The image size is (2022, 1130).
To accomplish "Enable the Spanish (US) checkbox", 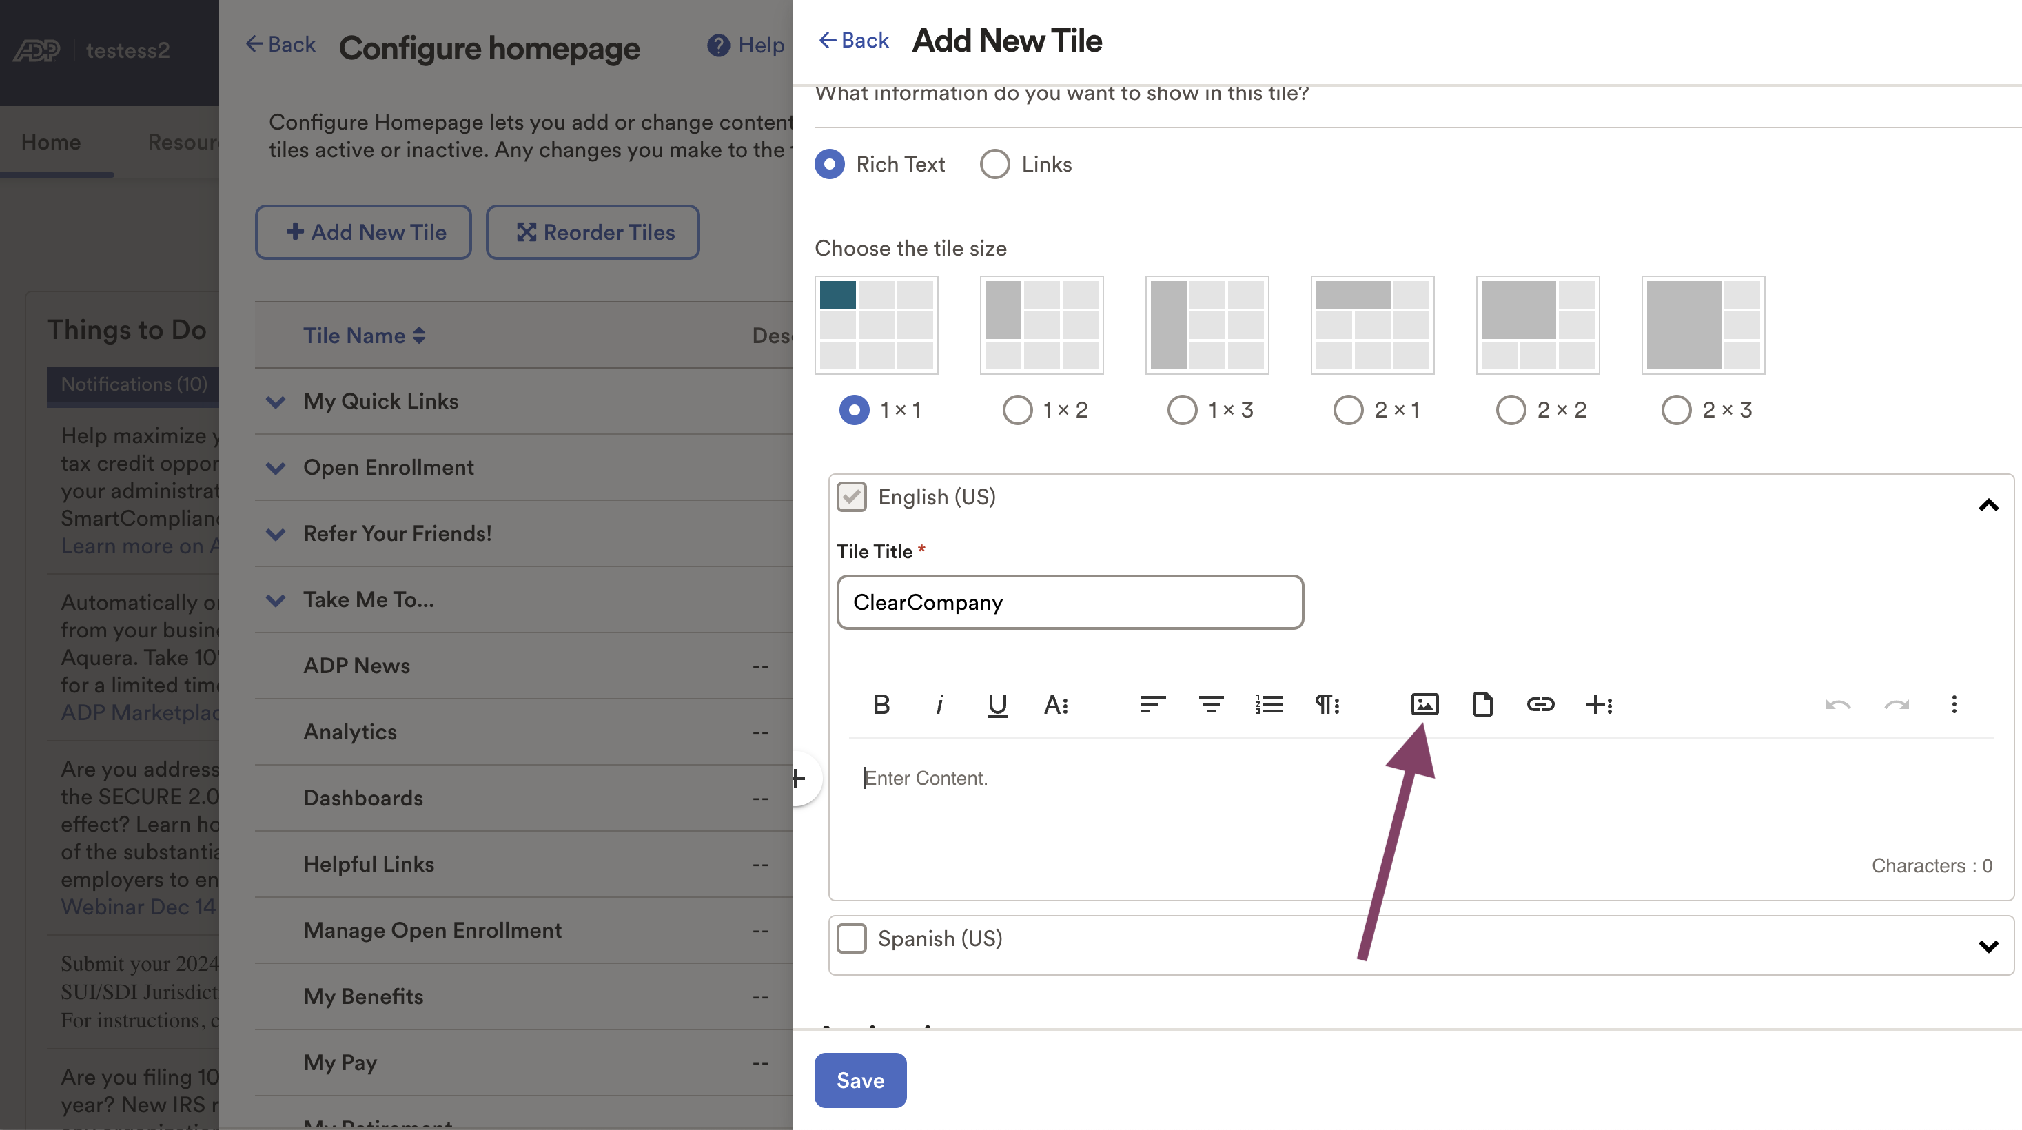I will tap(852, 938).
